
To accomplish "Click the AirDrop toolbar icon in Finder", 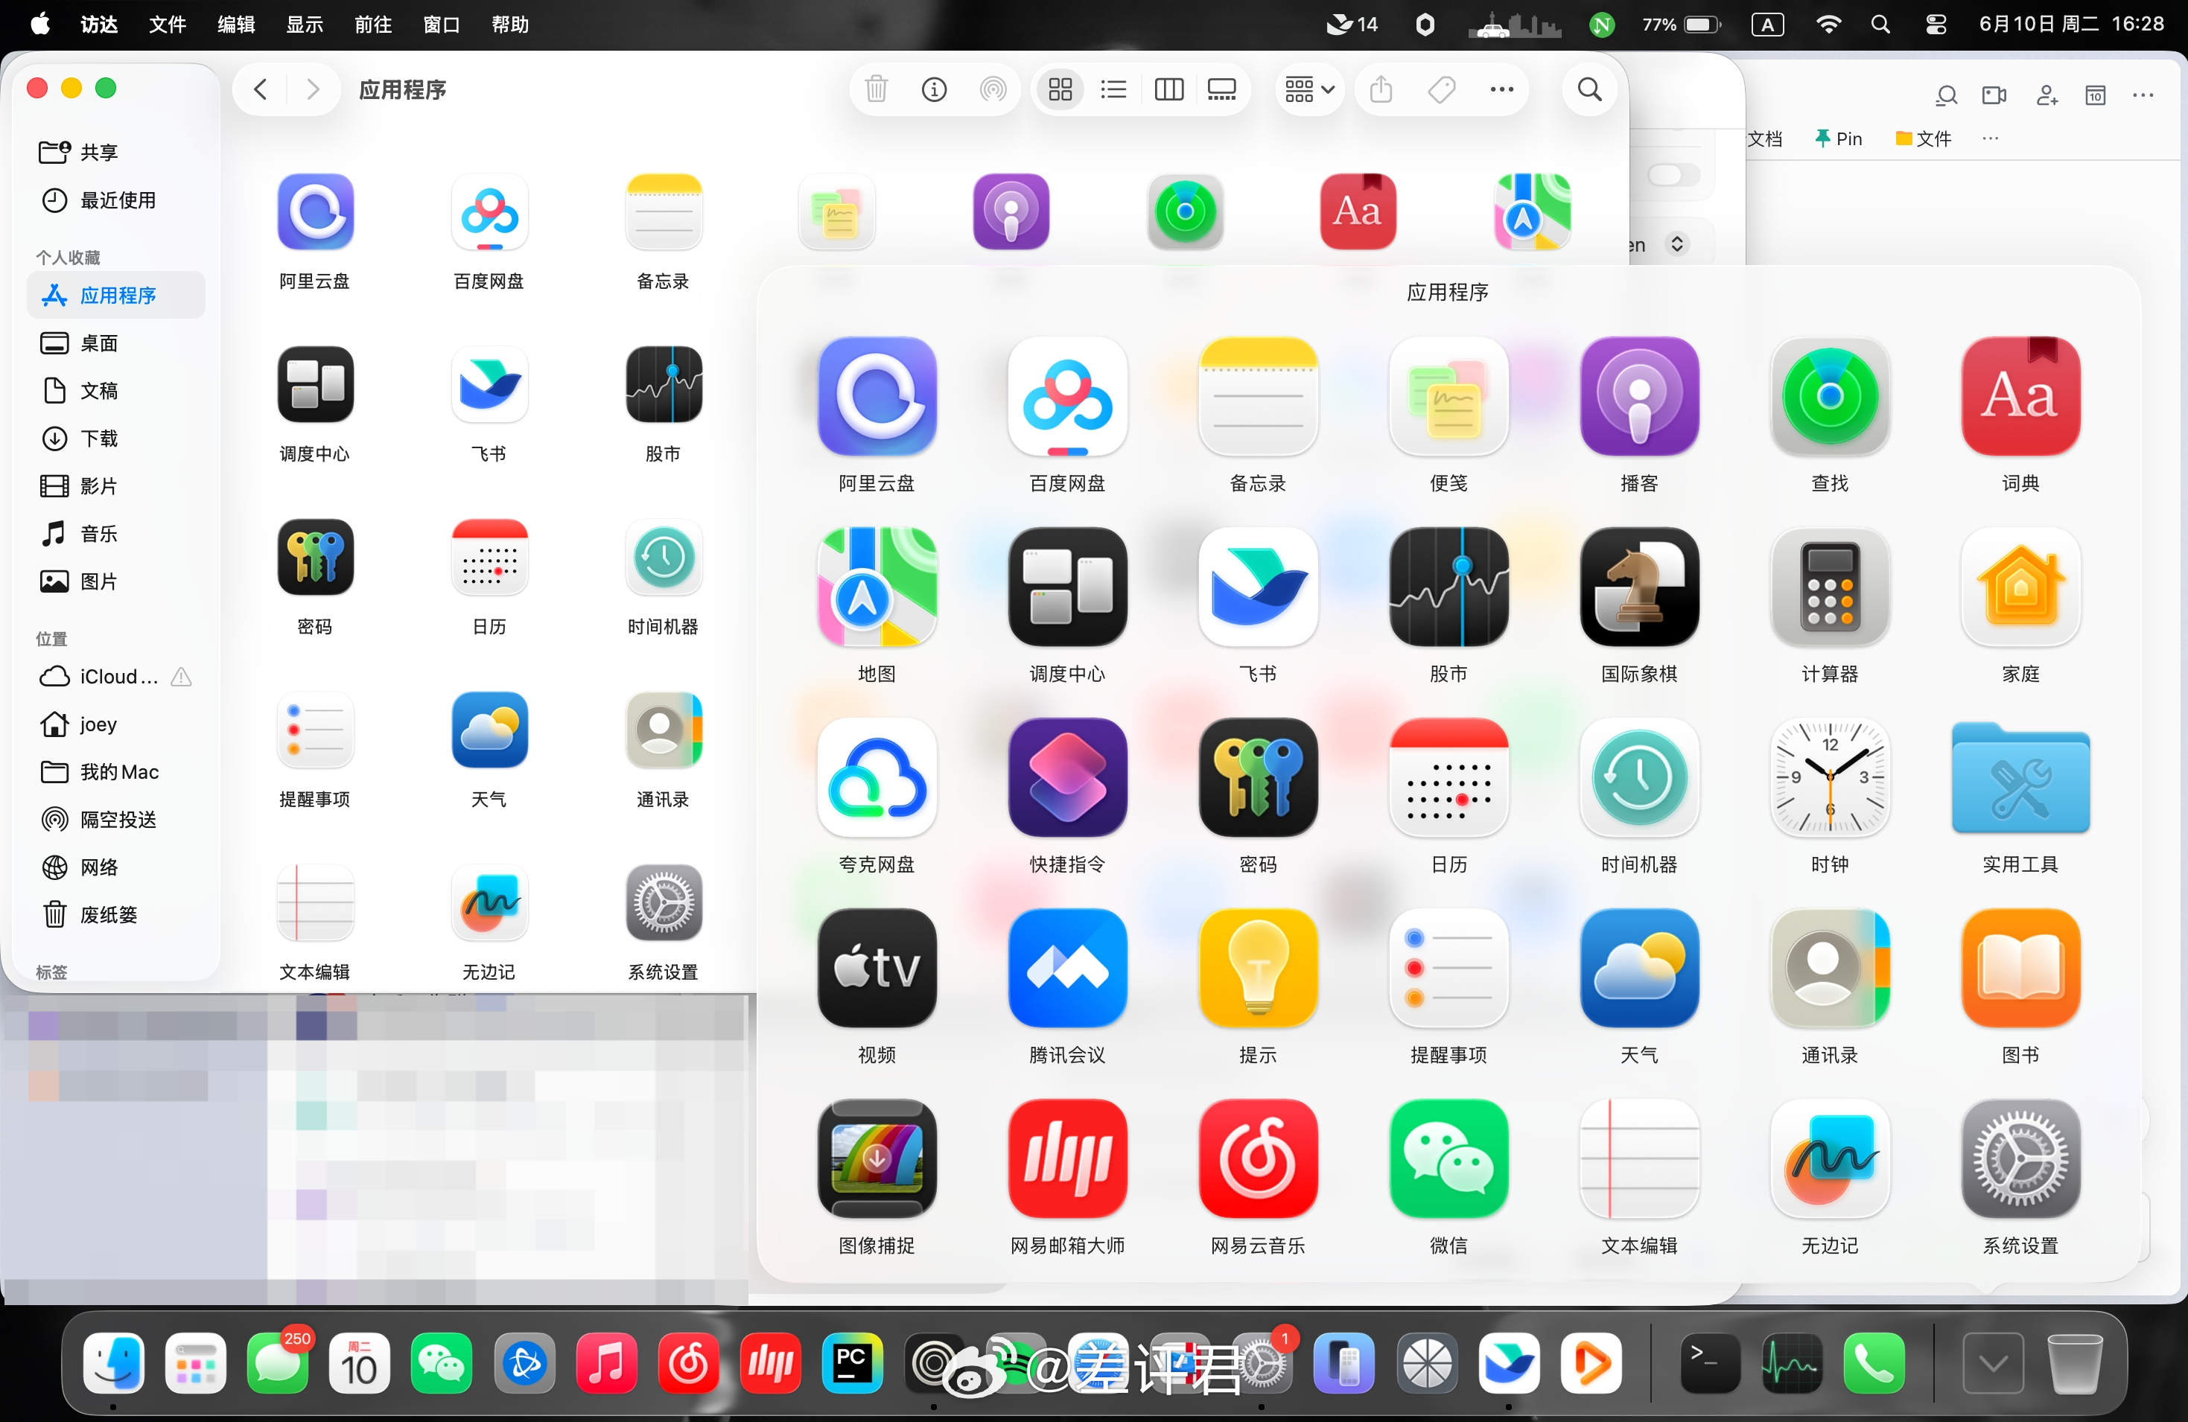I will pos(993,89).
